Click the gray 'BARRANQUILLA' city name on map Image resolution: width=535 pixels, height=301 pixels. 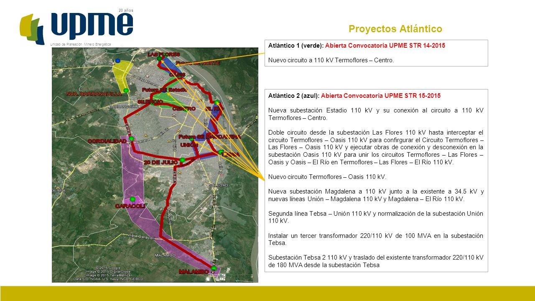(124, 107)
